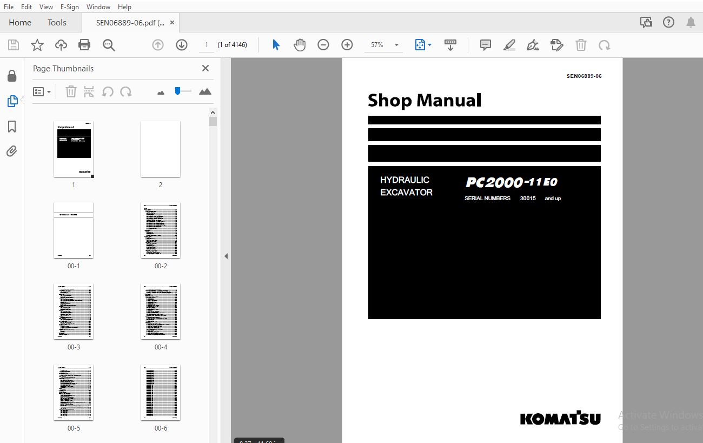The image size is (703, 443).
Task: Select page 00-6 thumbnail
Action: (161, 392)
